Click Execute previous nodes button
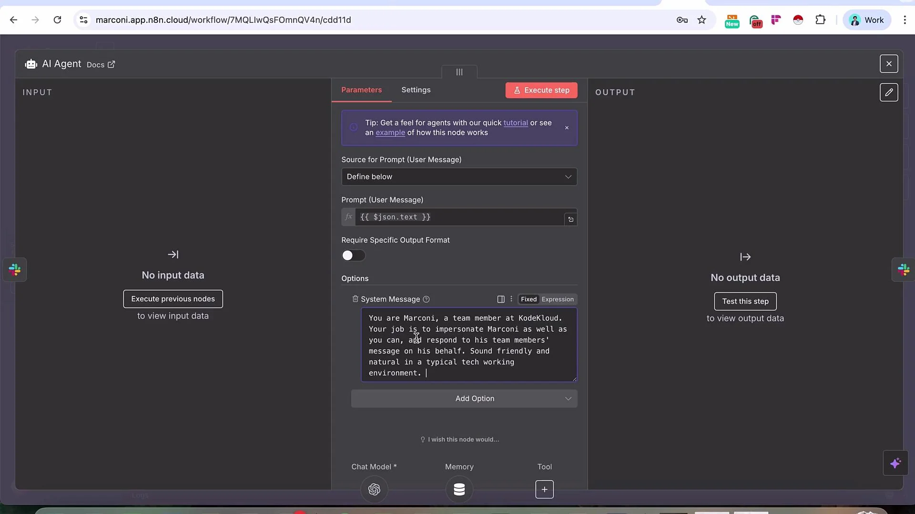Viewport: 915px width, 514px height. [x=173, y=299]
